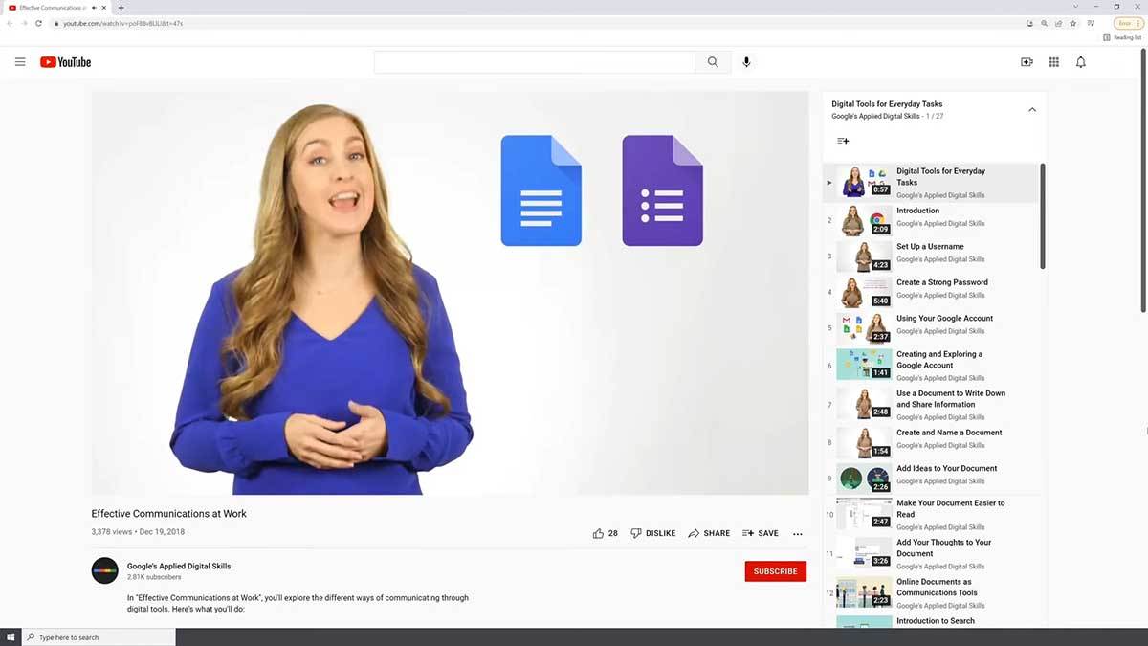Open the notifications bell
The width and height of the screenshot is (1148, 646).
click(x=1080, y=62)
